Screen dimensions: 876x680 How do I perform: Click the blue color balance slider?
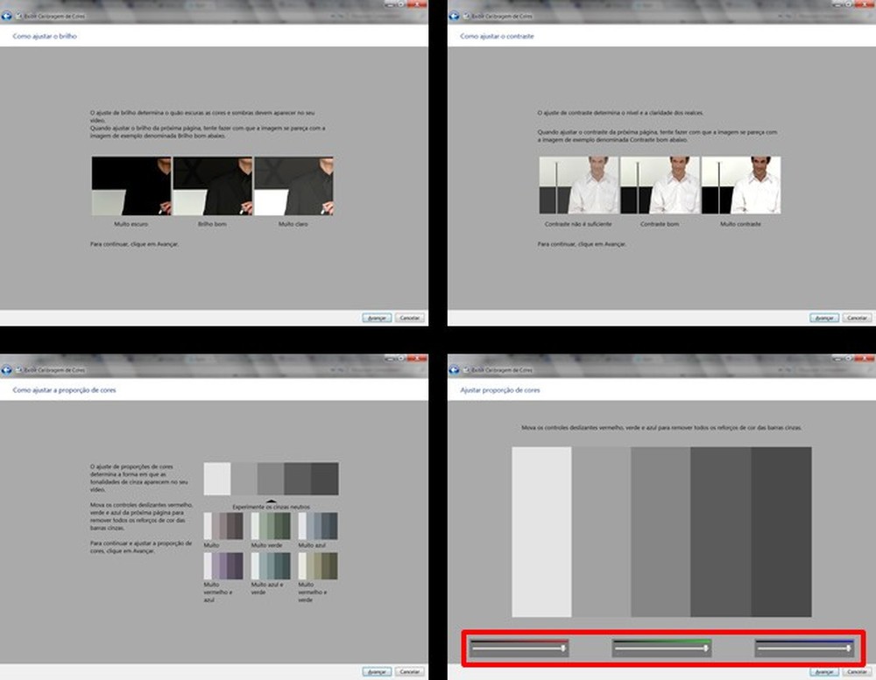pos(804,648)
